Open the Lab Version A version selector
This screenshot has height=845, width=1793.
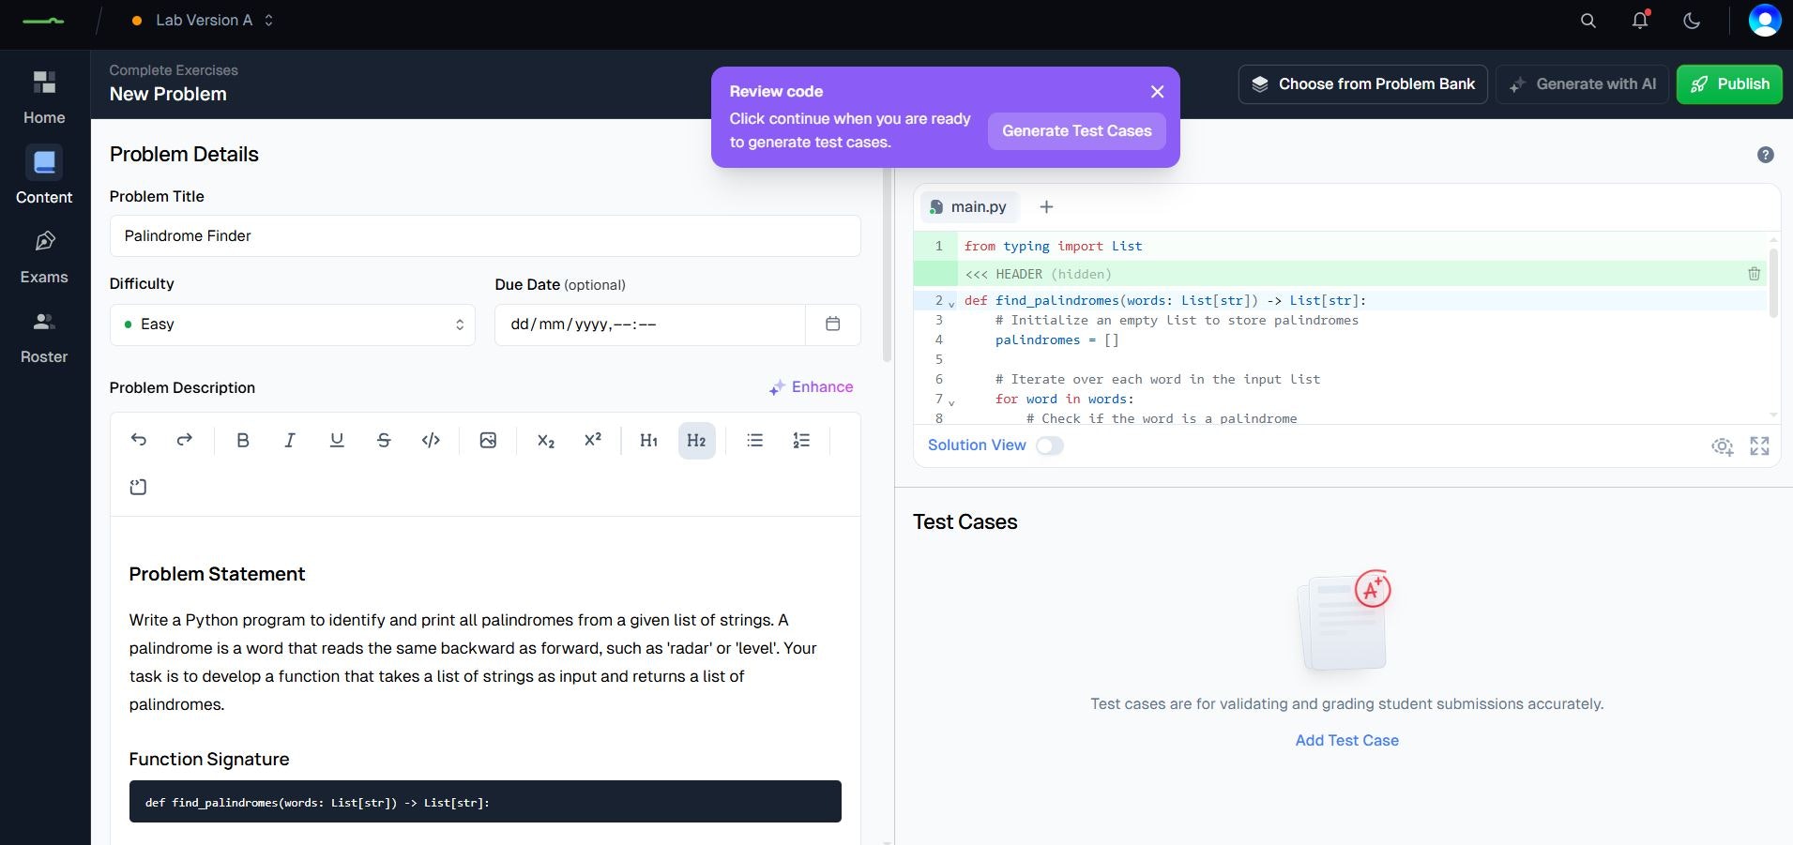pos(202,20)
